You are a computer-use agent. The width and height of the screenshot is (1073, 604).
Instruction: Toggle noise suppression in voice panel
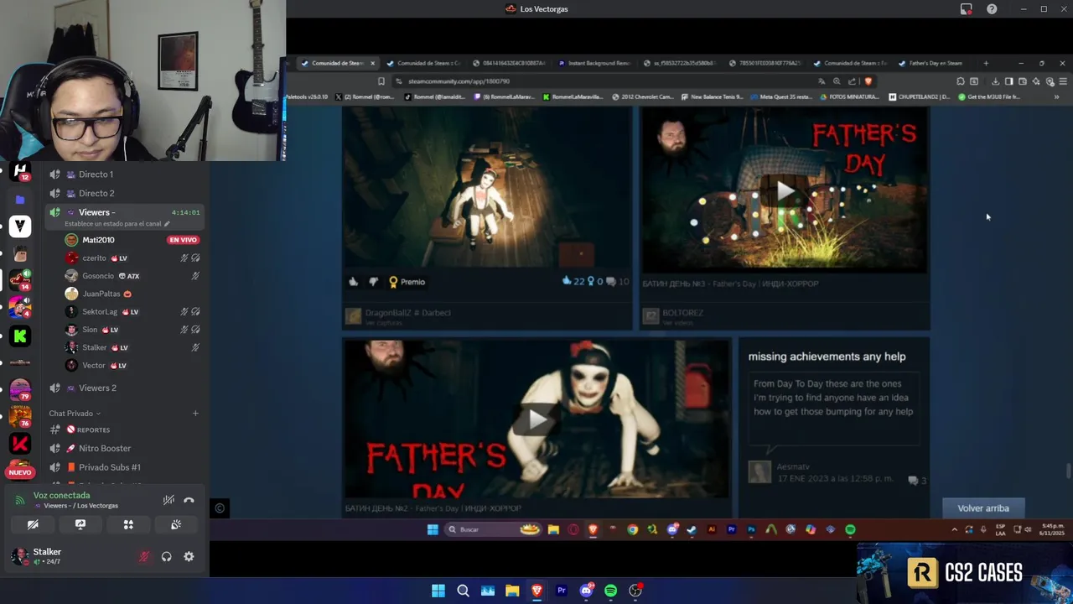pos(168,500)
